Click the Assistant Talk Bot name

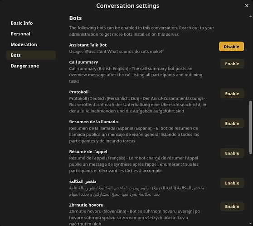point(88,45)
